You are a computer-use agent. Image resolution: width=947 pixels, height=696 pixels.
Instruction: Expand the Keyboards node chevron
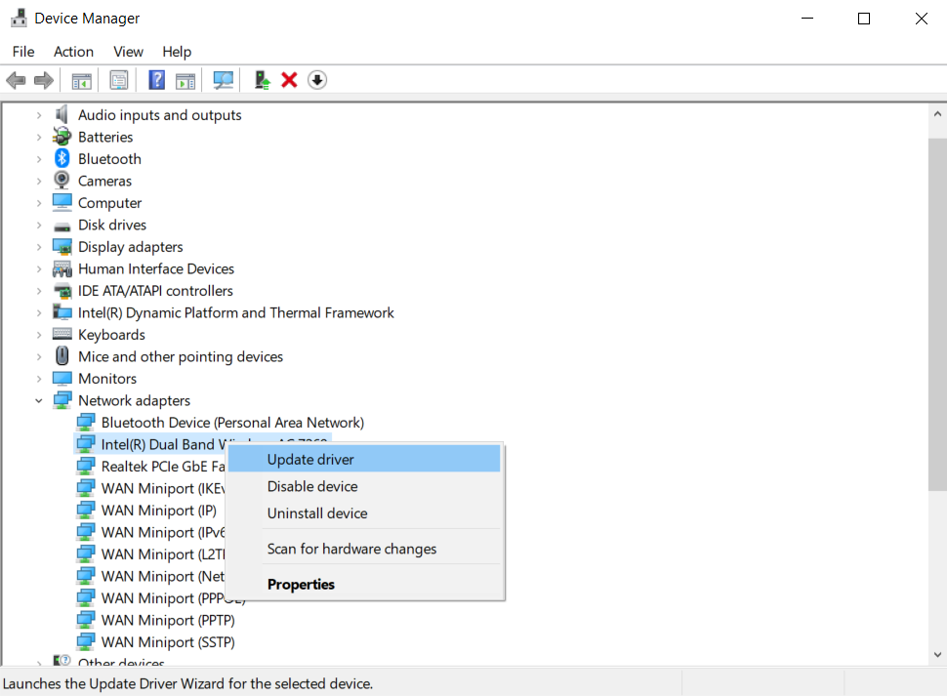click(39, 335)
